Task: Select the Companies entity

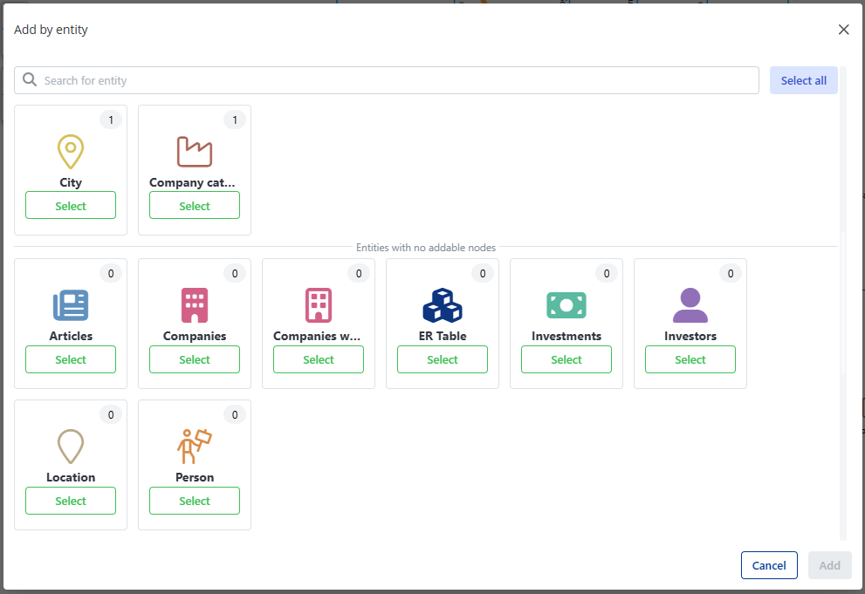Action: [x=194, y=359]
